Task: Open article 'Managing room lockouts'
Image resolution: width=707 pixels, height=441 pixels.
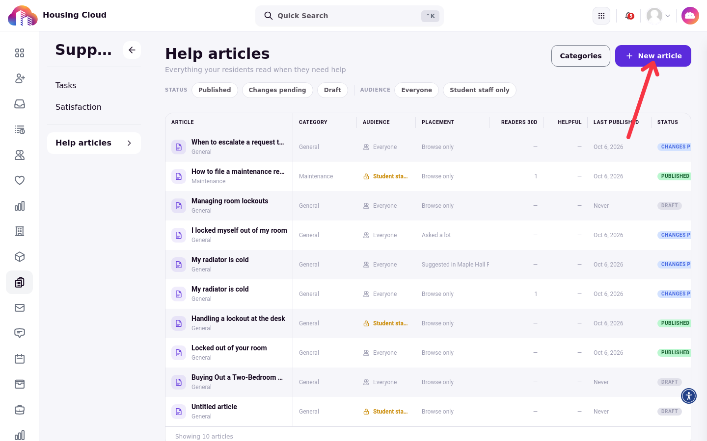Action: [x=230, y=201]
